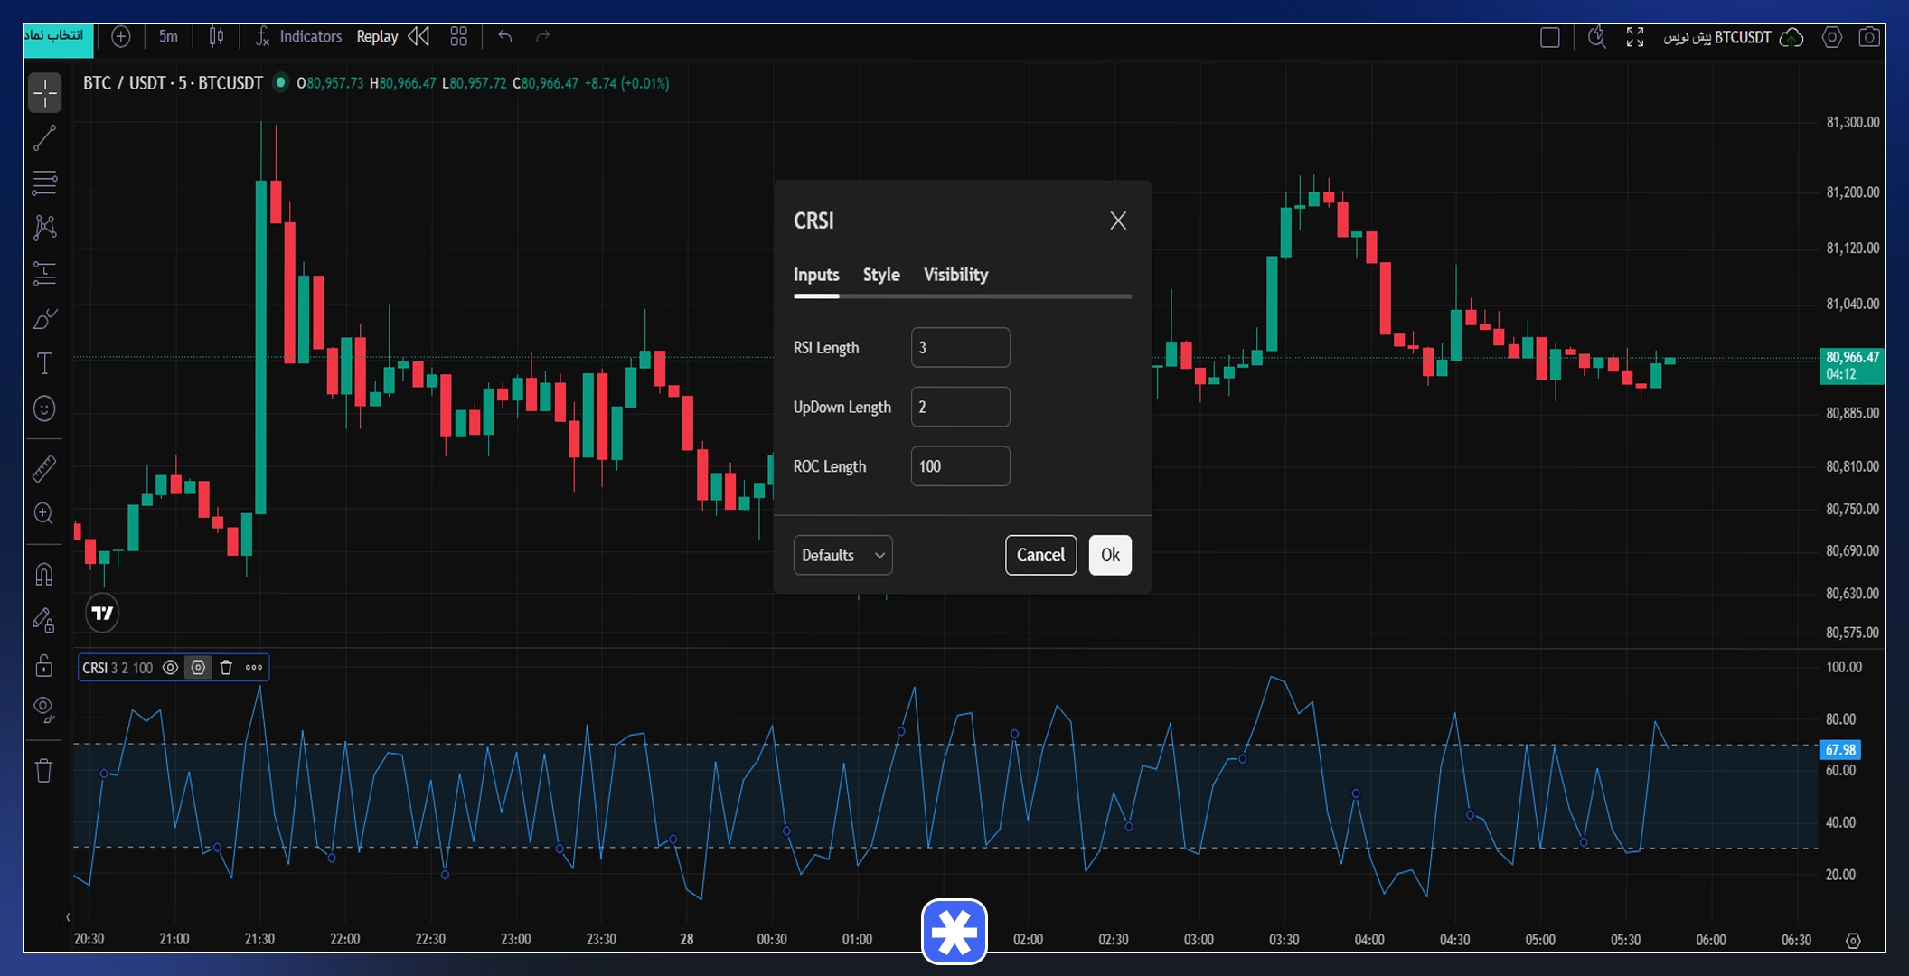This screenshot has width=1909, height=976.
Task: Select the text annotation tool
Action: pos(44,363)
